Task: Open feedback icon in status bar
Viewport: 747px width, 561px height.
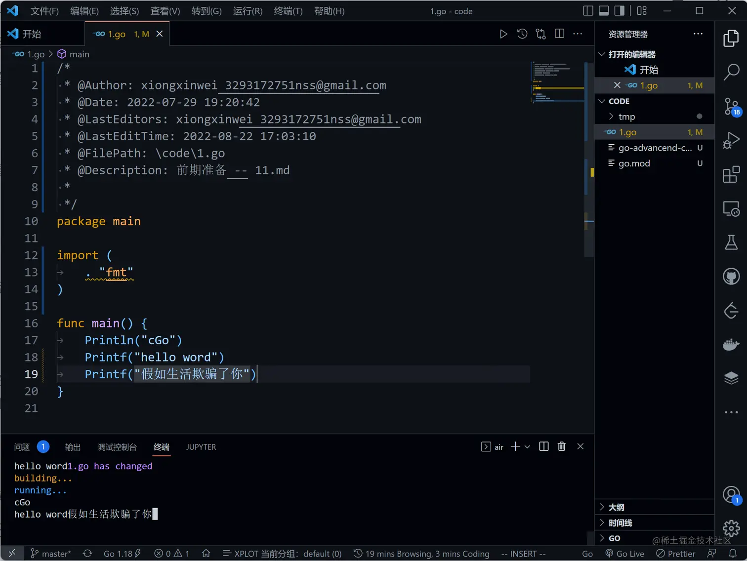Action: pos(711,554)
